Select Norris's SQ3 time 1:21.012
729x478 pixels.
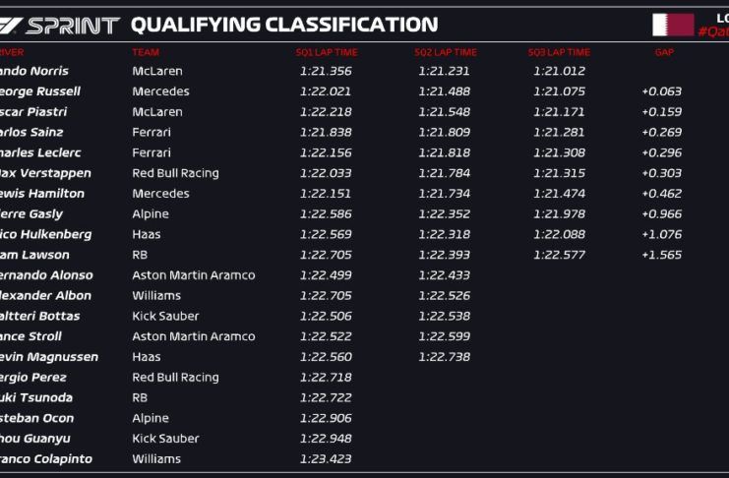tap(559, 71)
